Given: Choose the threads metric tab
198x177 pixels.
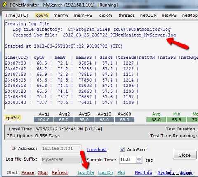Looking at the screenshot, I should [x=127, y=15].
